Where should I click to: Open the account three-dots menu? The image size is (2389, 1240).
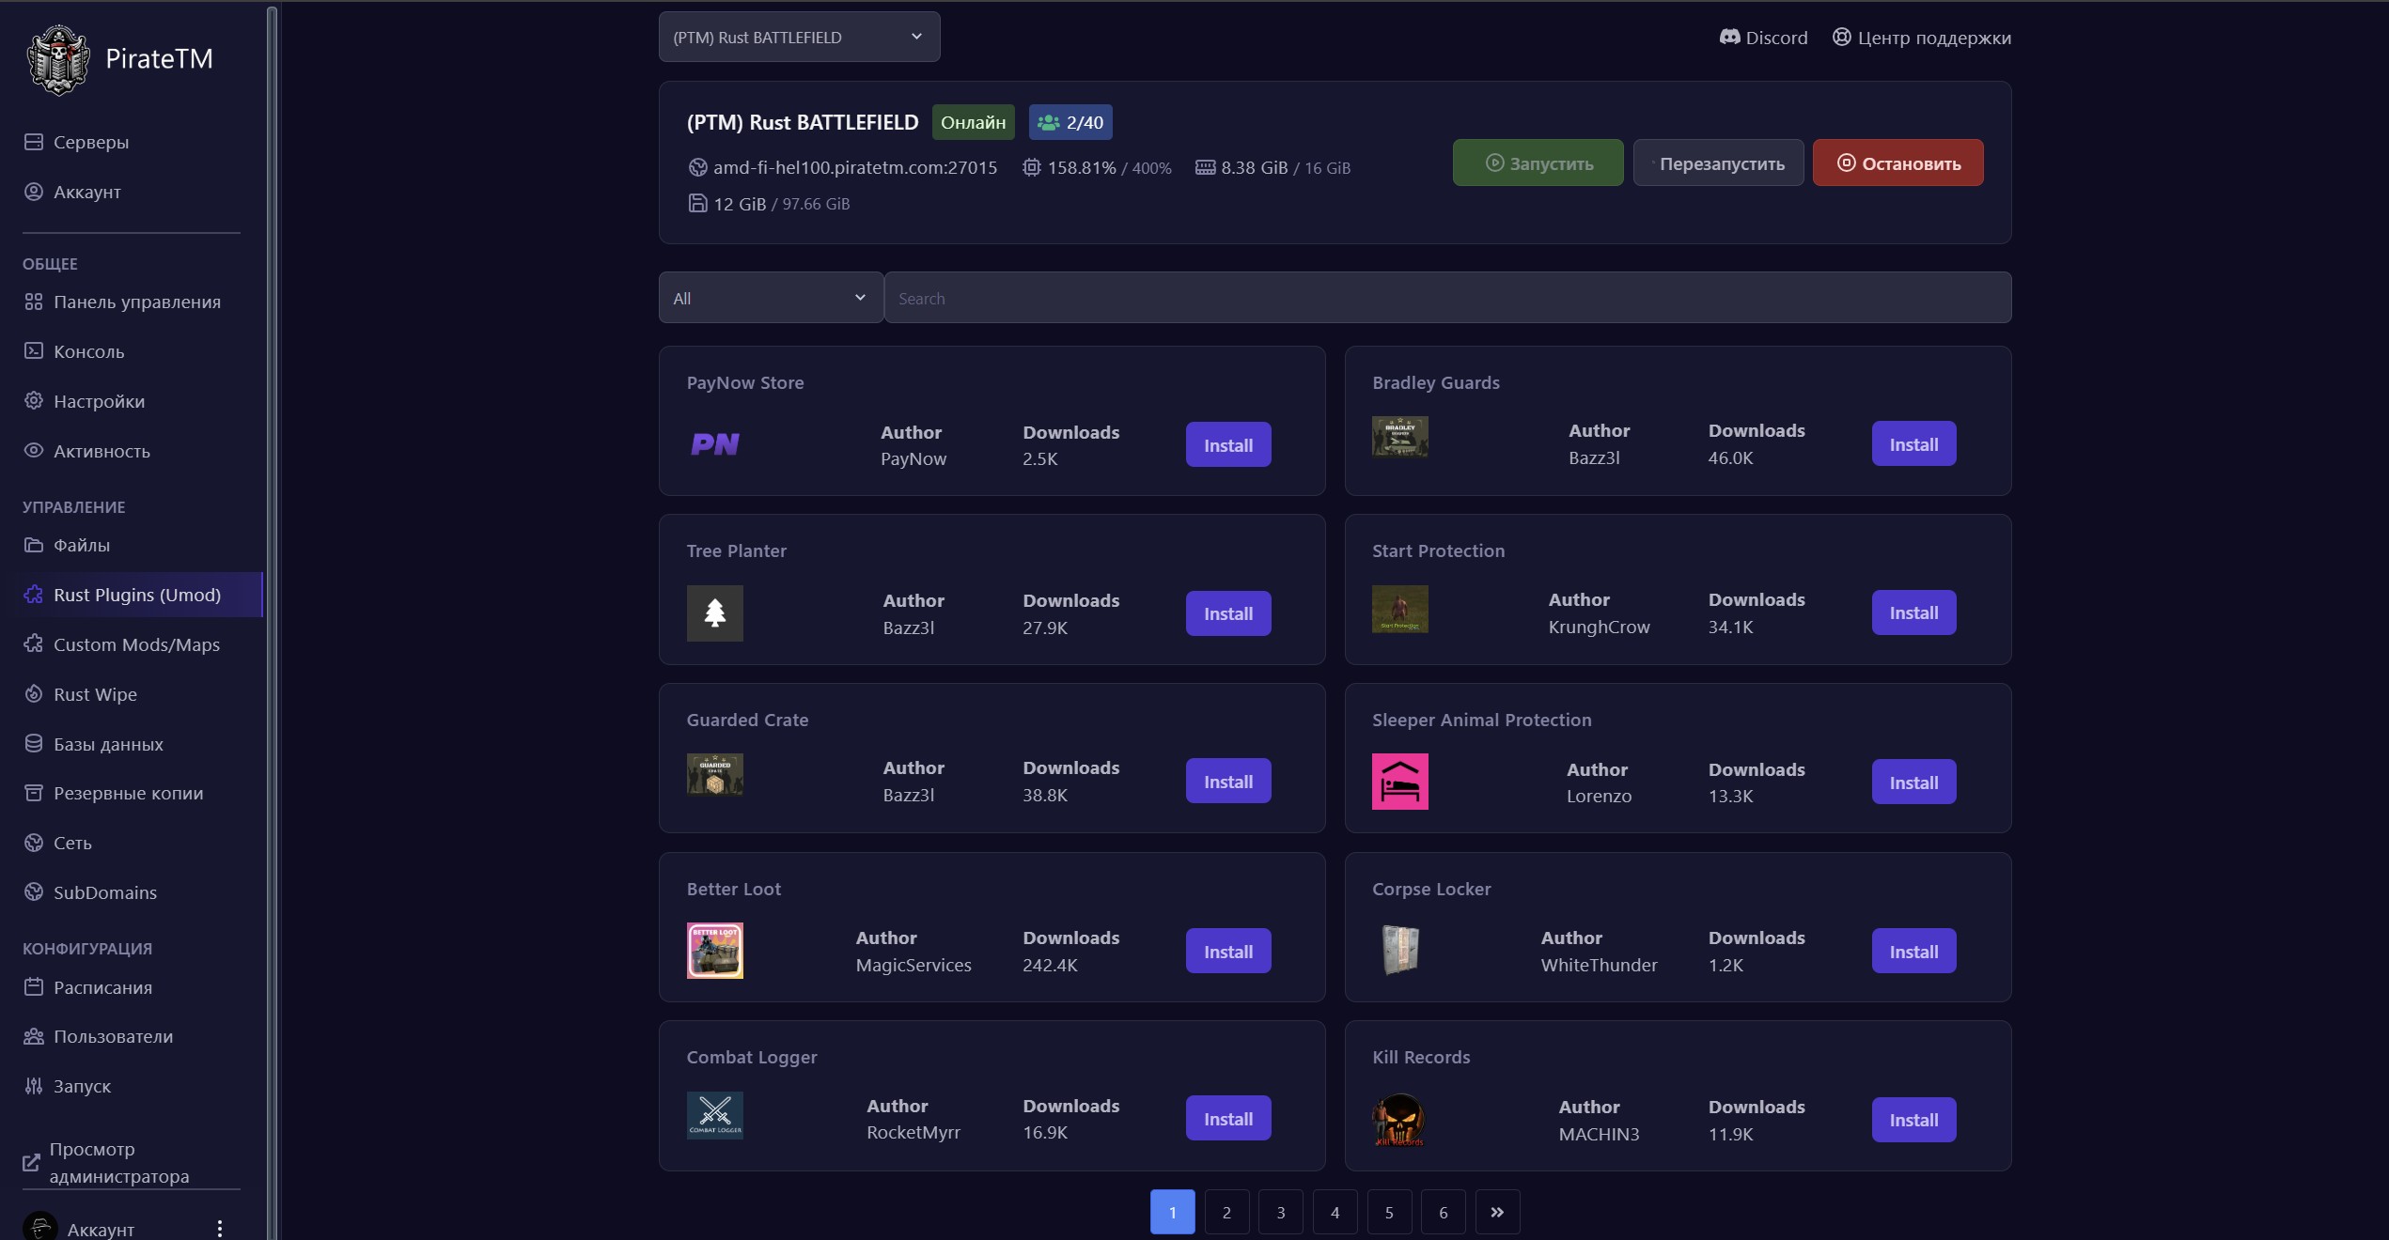[219, 1229]
